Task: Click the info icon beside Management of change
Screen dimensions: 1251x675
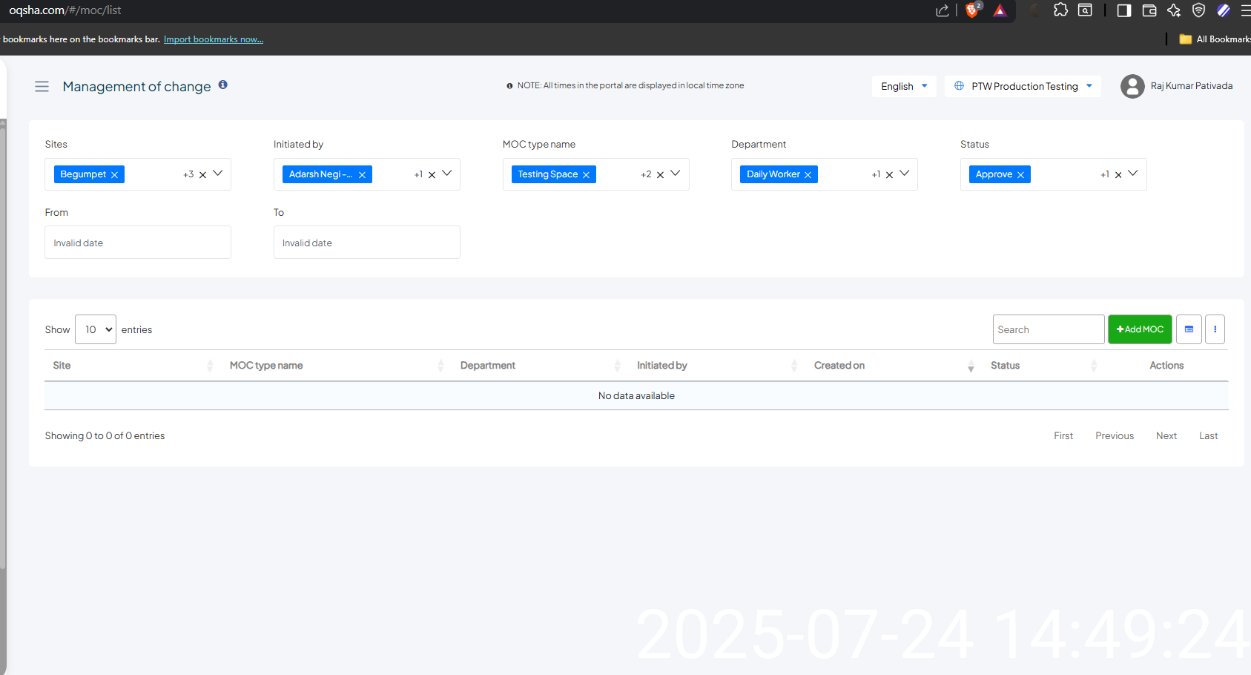Action: pos(222,85)
